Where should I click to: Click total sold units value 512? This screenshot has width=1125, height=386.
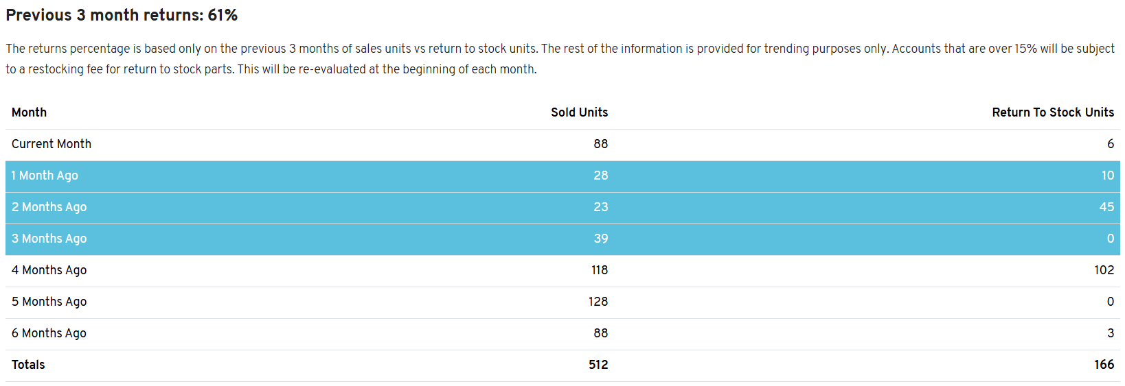598,365
